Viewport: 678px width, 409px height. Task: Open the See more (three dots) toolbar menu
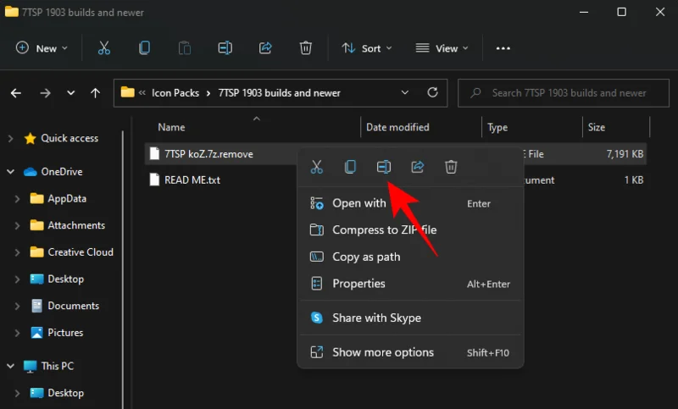[503, 48]
